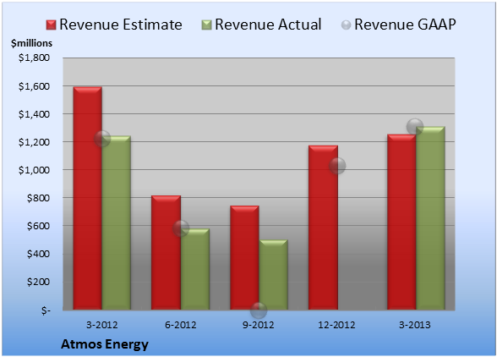This screenshot has height=357, width=497.
Task: Click the $200 axis value
Action: 38,282
